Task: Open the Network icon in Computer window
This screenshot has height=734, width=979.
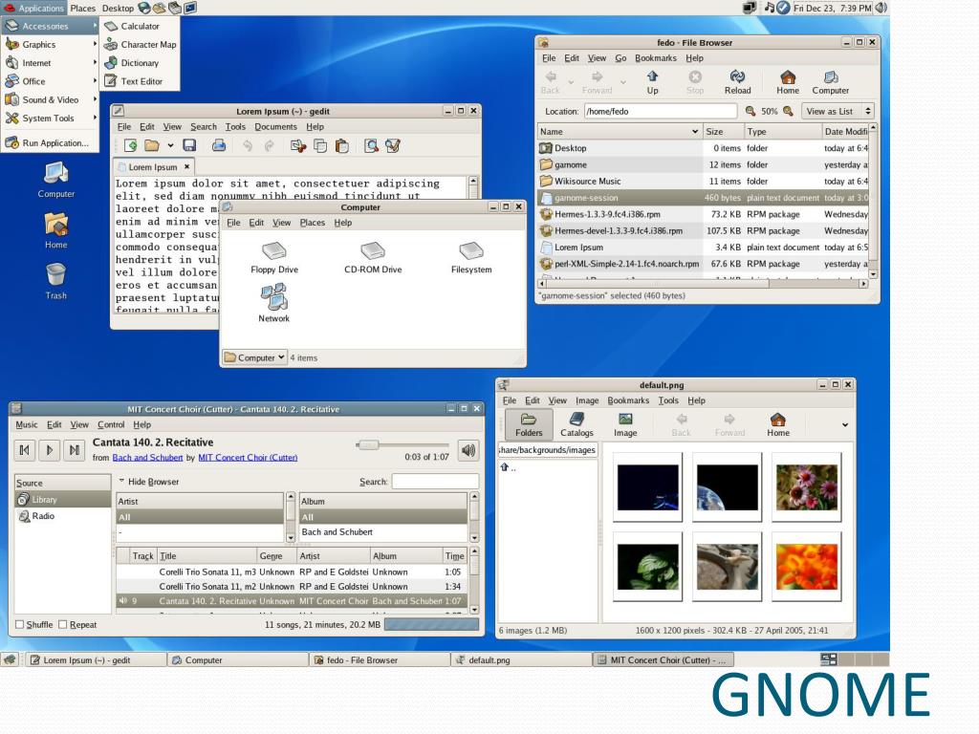Action: click(274, 303)
